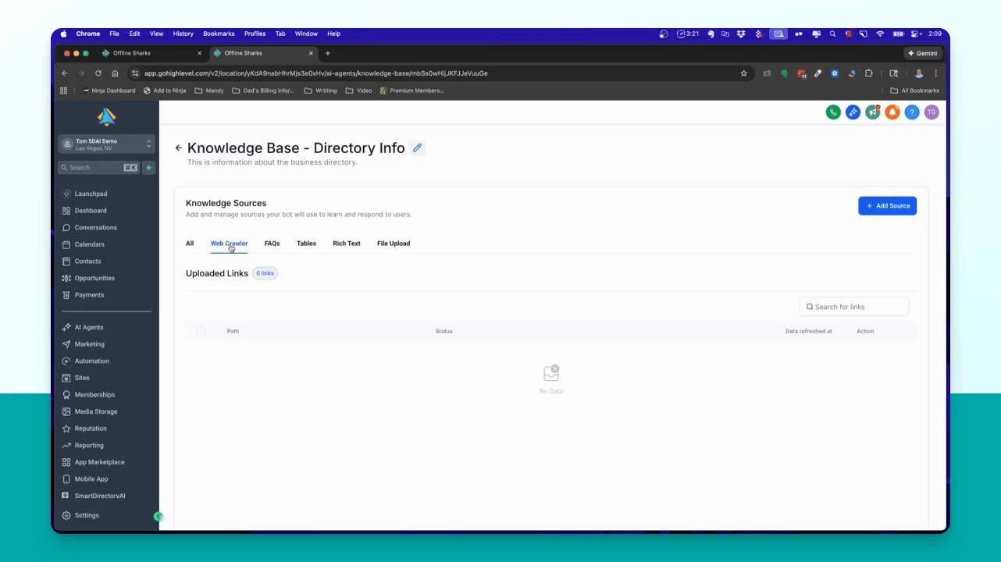The width and height of the screenshot is (1001, 562).
Task: Open the Tom SDAI Demo location switcher
Action: (x=106, y=144)
